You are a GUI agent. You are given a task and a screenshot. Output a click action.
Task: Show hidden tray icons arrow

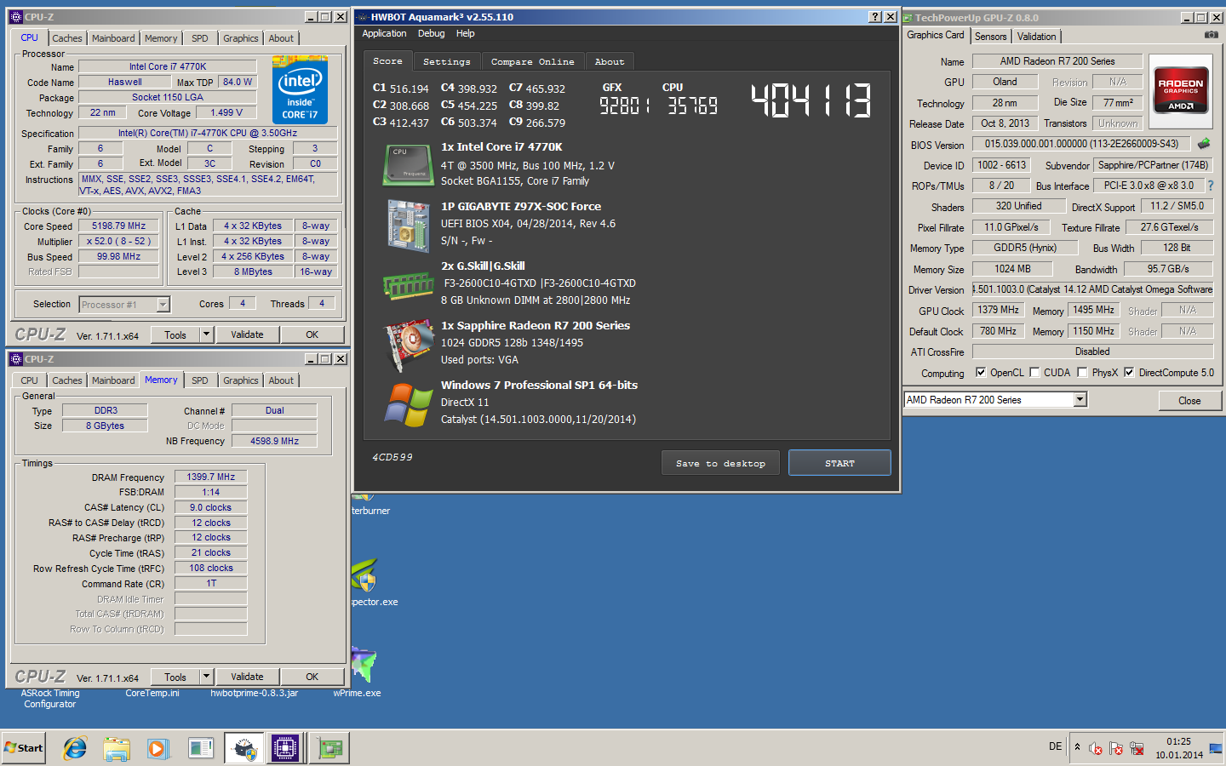coord(1077,746)
